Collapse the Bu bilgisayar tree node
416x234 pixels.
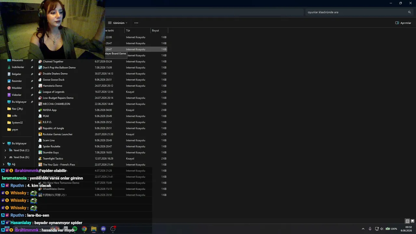coord(4,143)
